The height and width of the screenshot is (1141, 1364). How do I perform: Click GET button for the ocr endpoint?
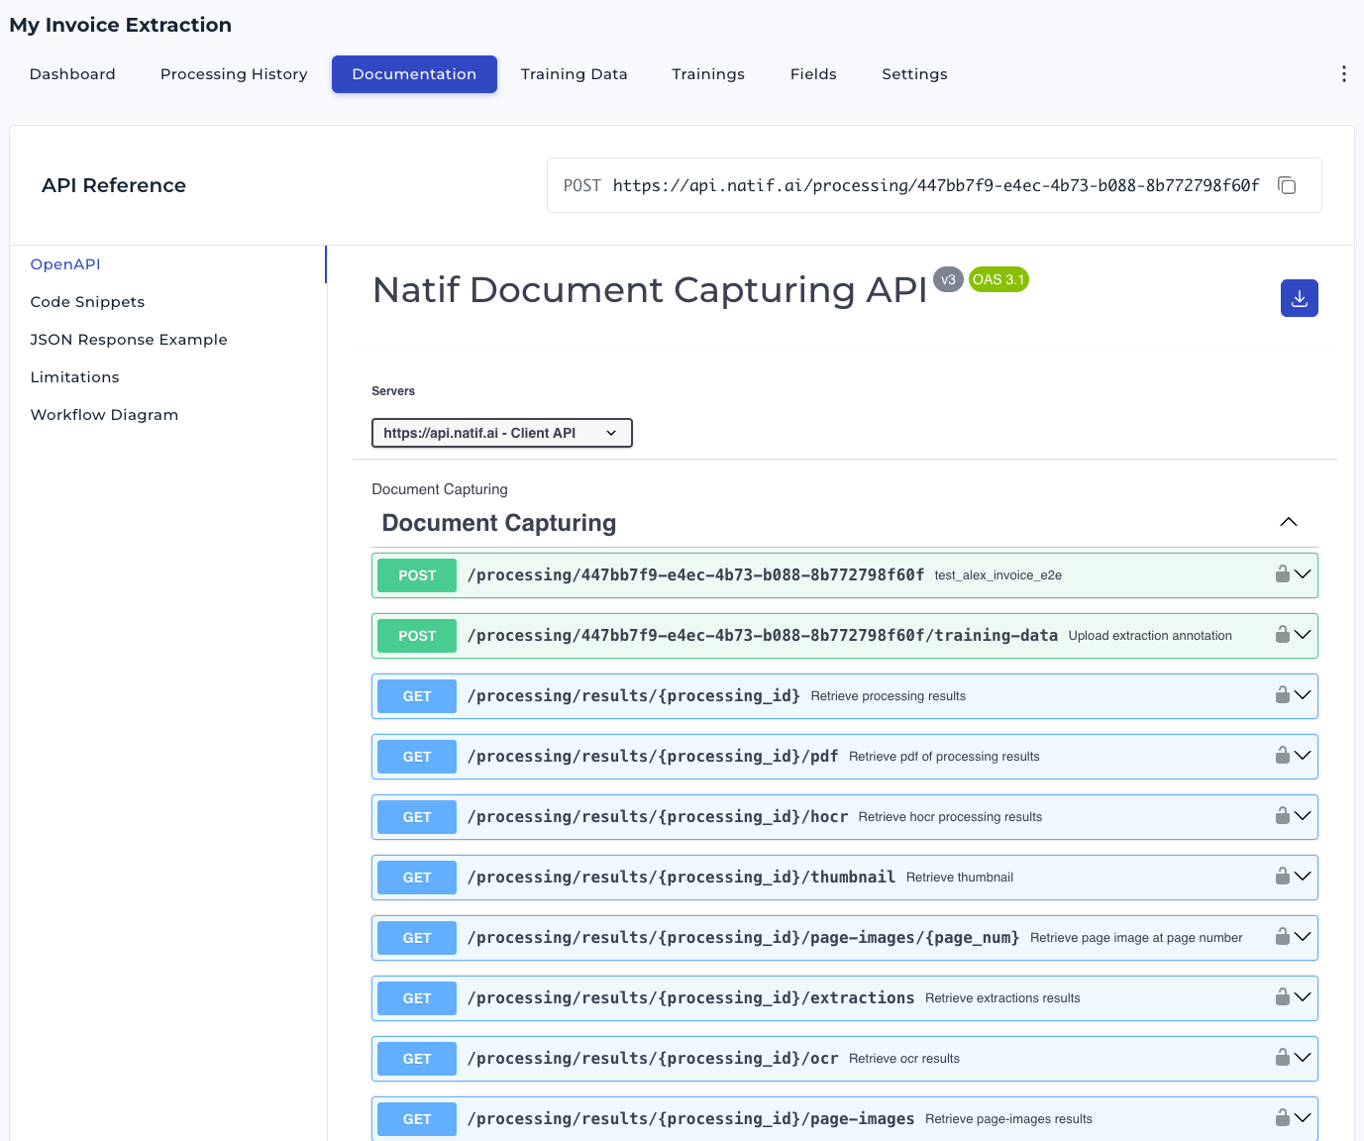417,1059
